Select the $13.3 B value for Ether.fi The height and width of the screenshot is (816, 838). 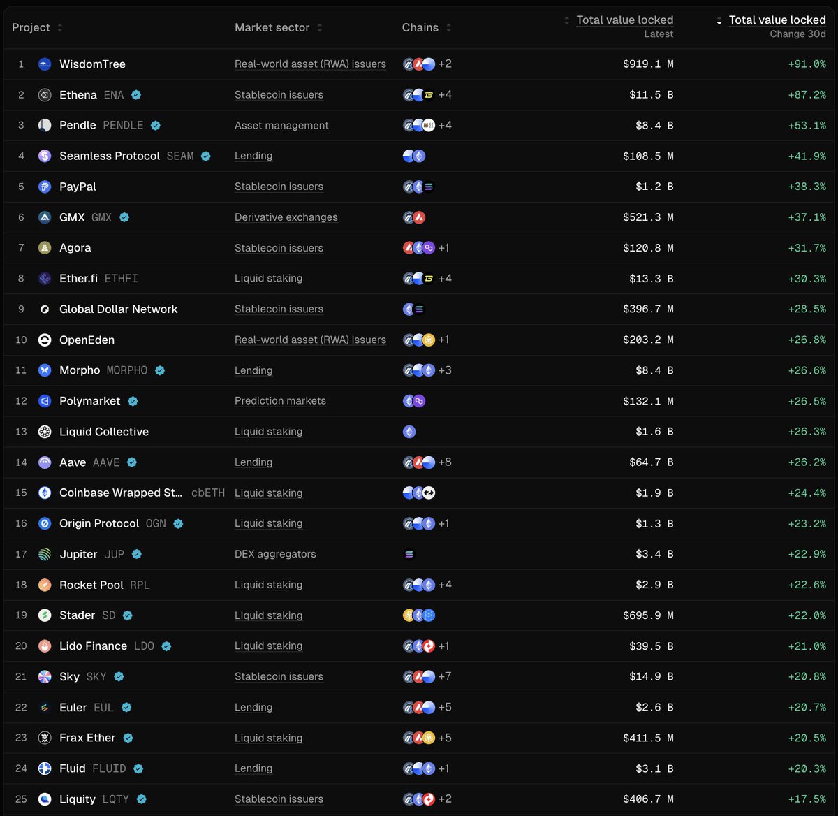click(652, 278)
